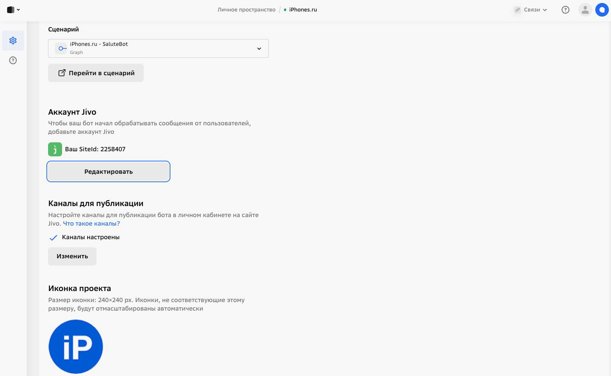Click the Каналы для публикации heading
611x376 pixels.
[96, 204]
